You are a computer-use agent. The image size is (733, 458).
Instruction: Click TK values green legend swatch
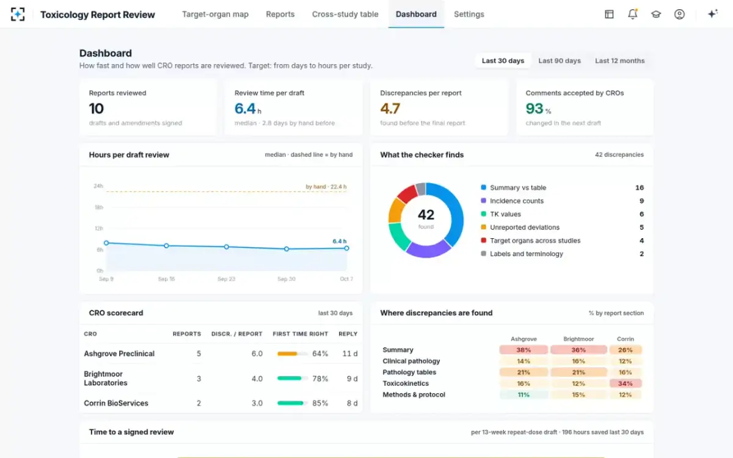(484, 214)
